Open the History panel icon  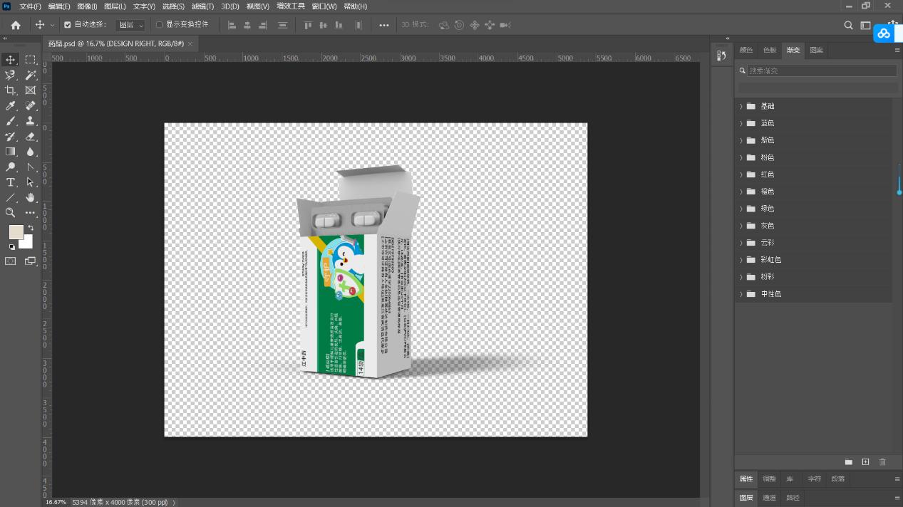(x=721, y=56)
